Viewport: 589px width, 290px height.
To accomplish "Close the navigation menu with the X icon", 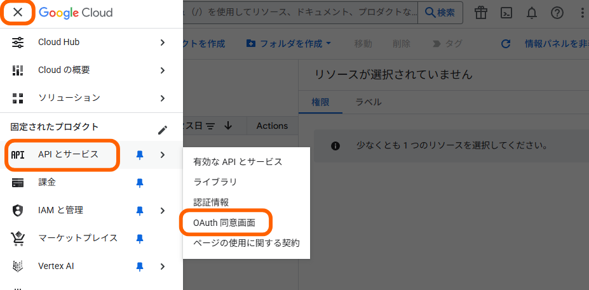I will (18, 13).
